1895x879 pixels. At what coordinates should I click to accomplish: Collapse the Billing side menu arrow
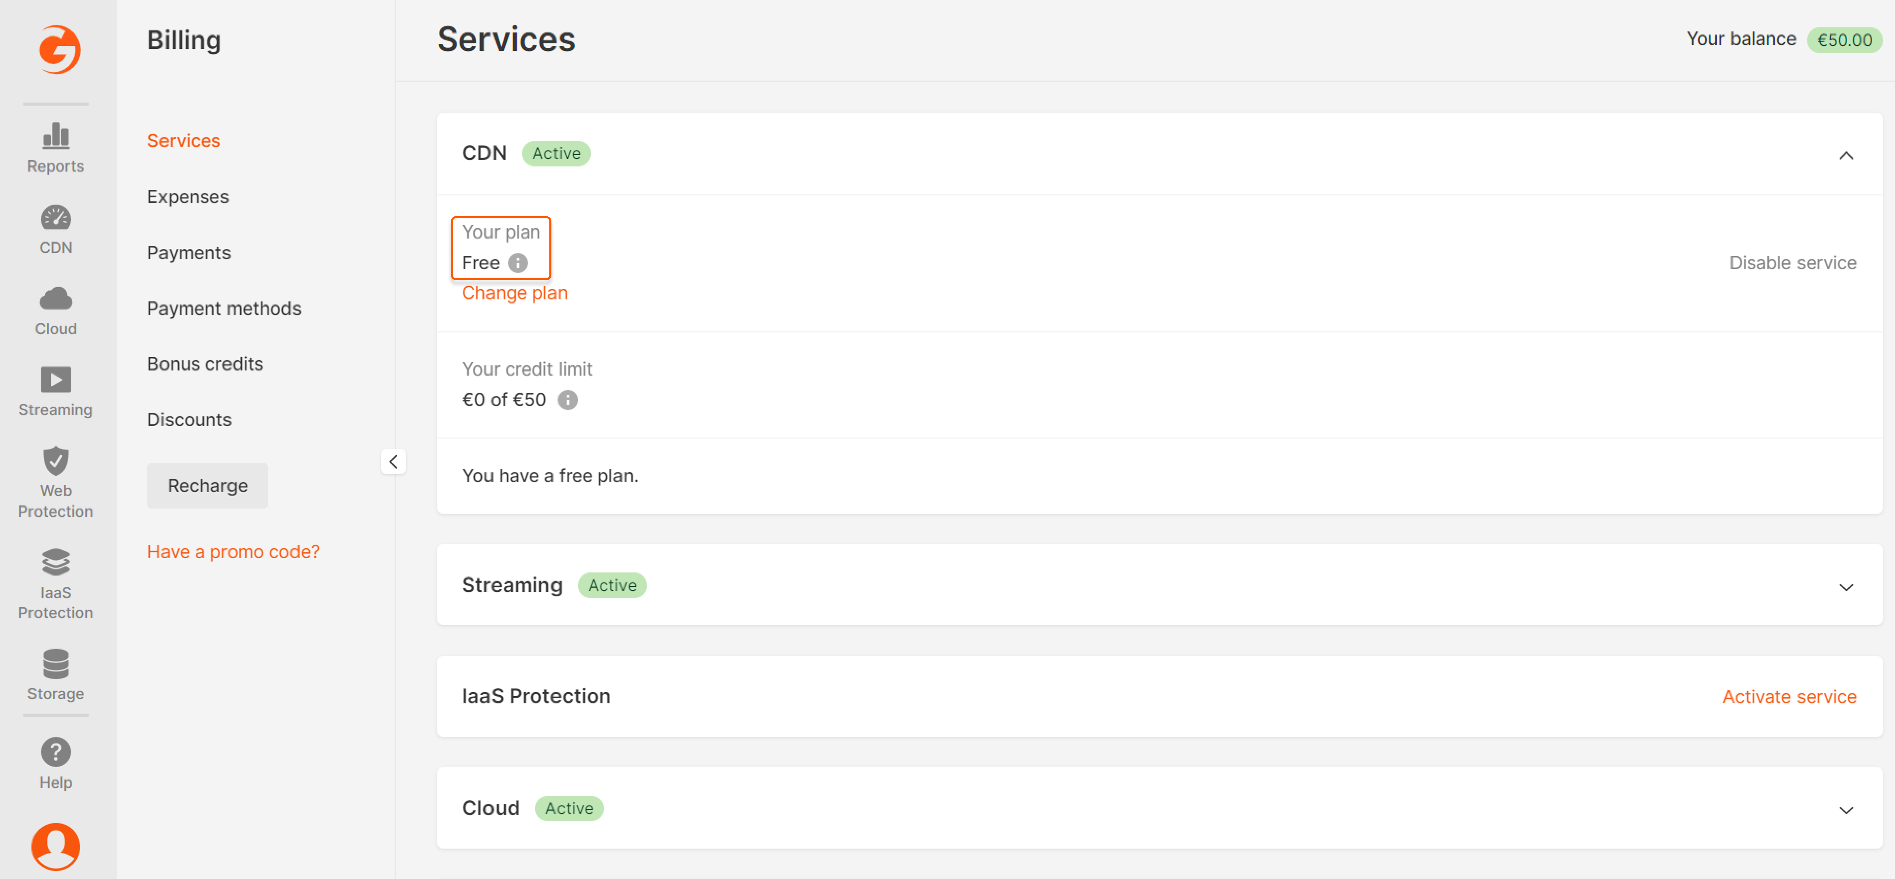point(394,462)
